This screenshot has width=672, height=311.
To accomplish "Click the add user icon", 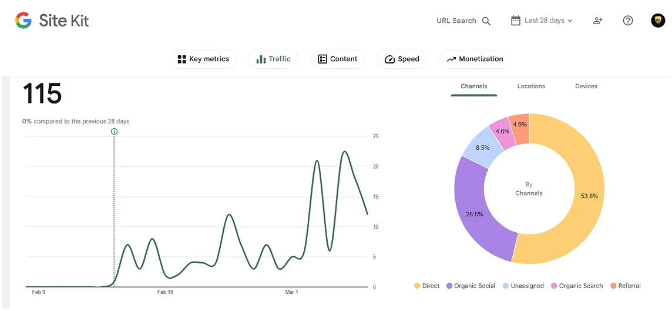I will tap(598, 21).
